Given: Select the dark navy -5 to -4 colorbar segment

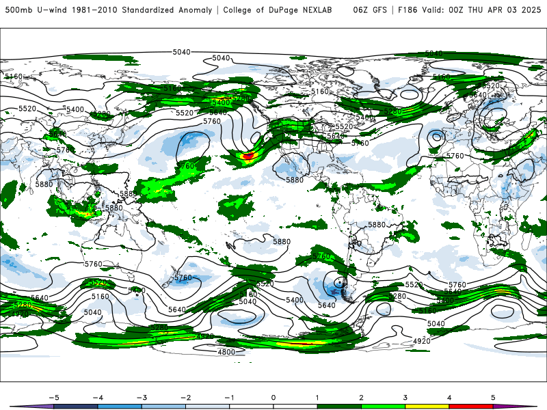Looking at the screenshot, I should click(76, 407).
